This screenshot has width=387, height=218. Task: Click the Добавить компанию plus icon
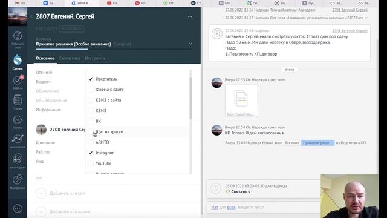coord(41,212)
